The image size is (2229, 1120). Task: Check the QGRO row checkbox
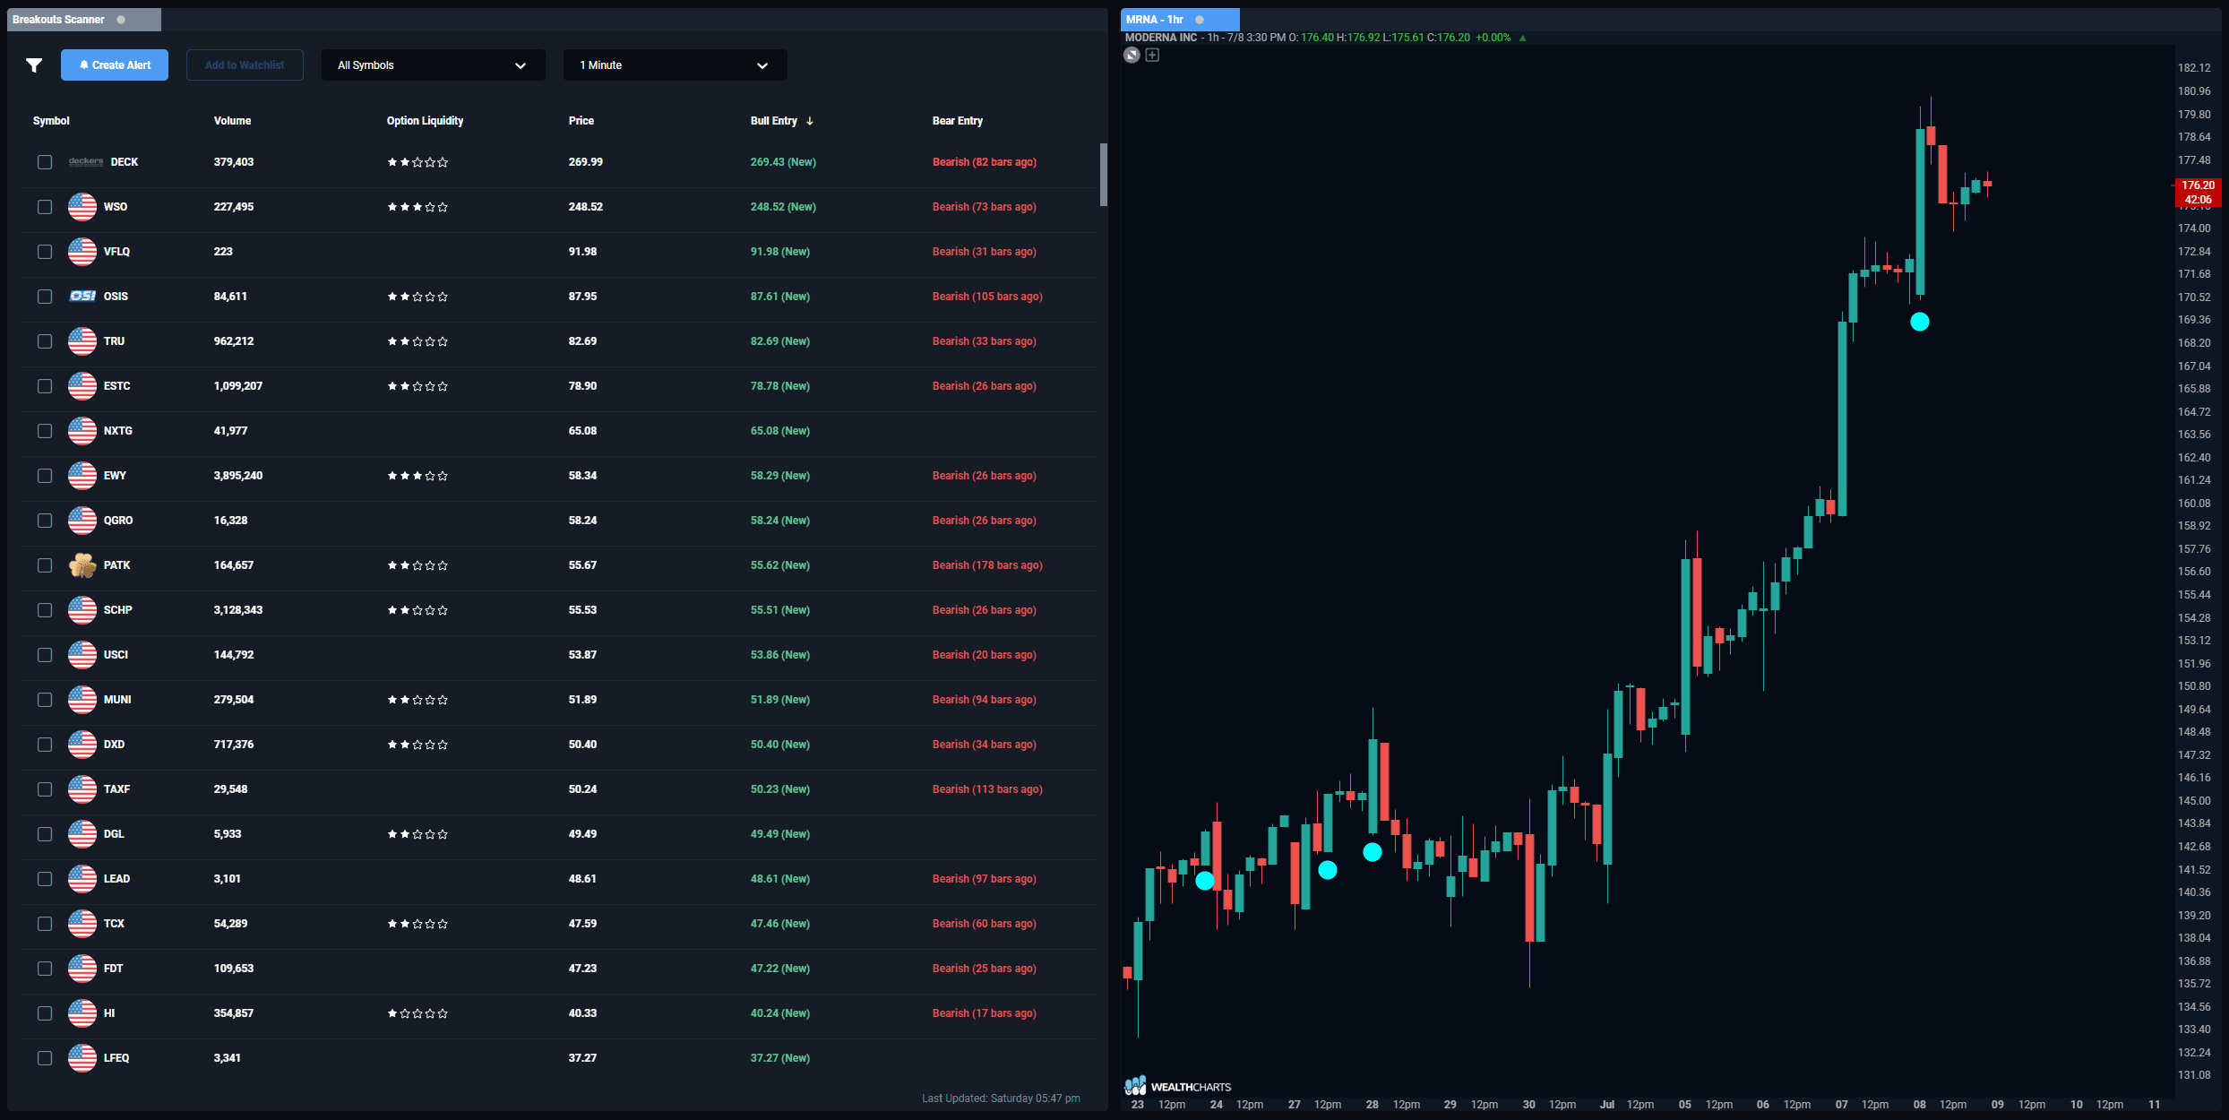point(45,521)
